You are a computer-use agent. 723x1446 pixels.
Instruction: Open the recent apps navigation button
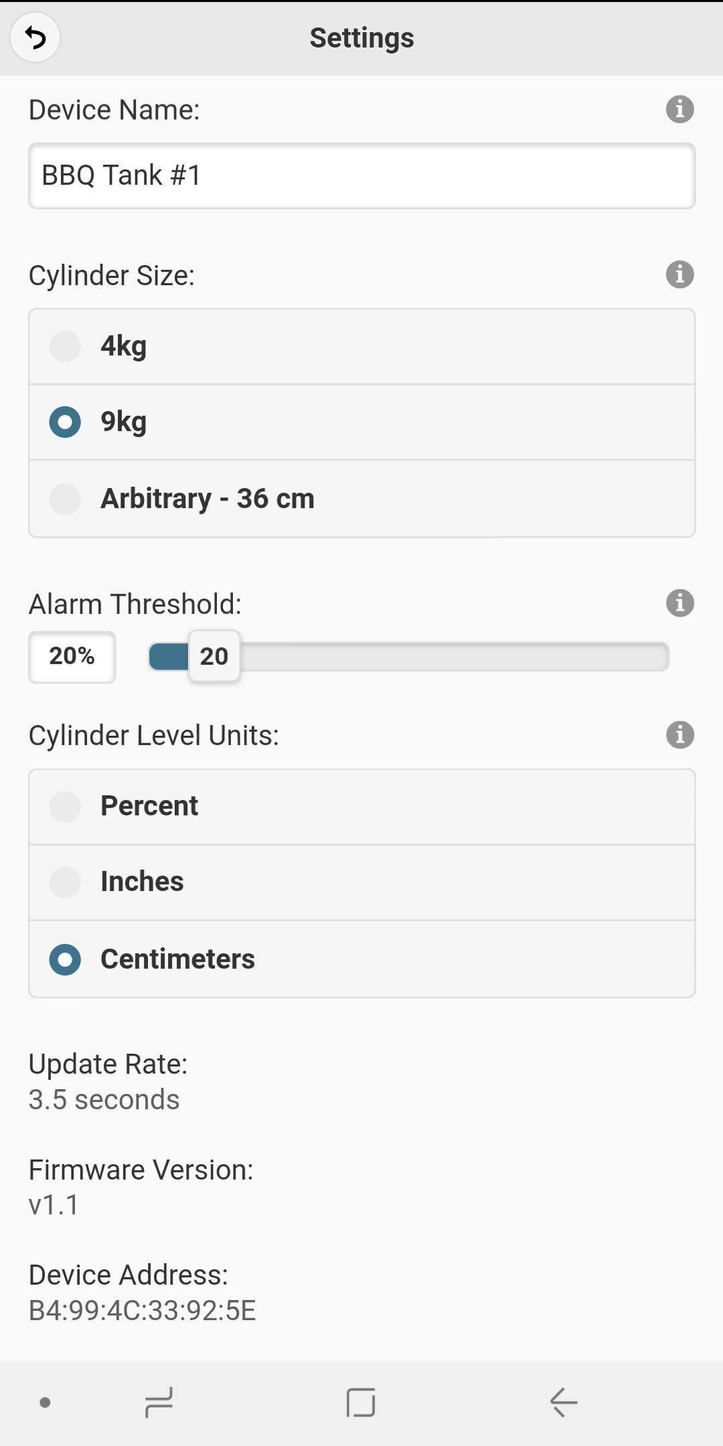click(x=159, y=1402)
